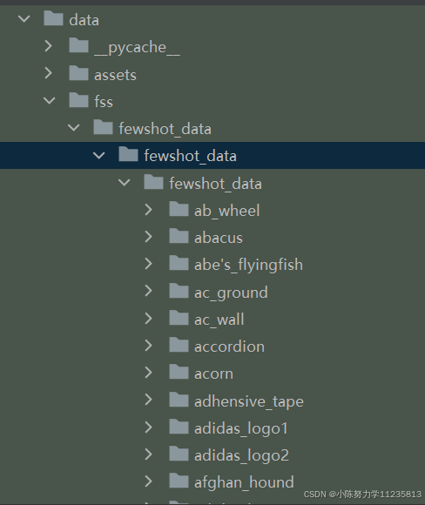Image resolution: width=425 pixels, height=505 pixels.
Task: Expand the __pycache__ folder chevron
Action: pyautogui.click(x=49, y=46)
